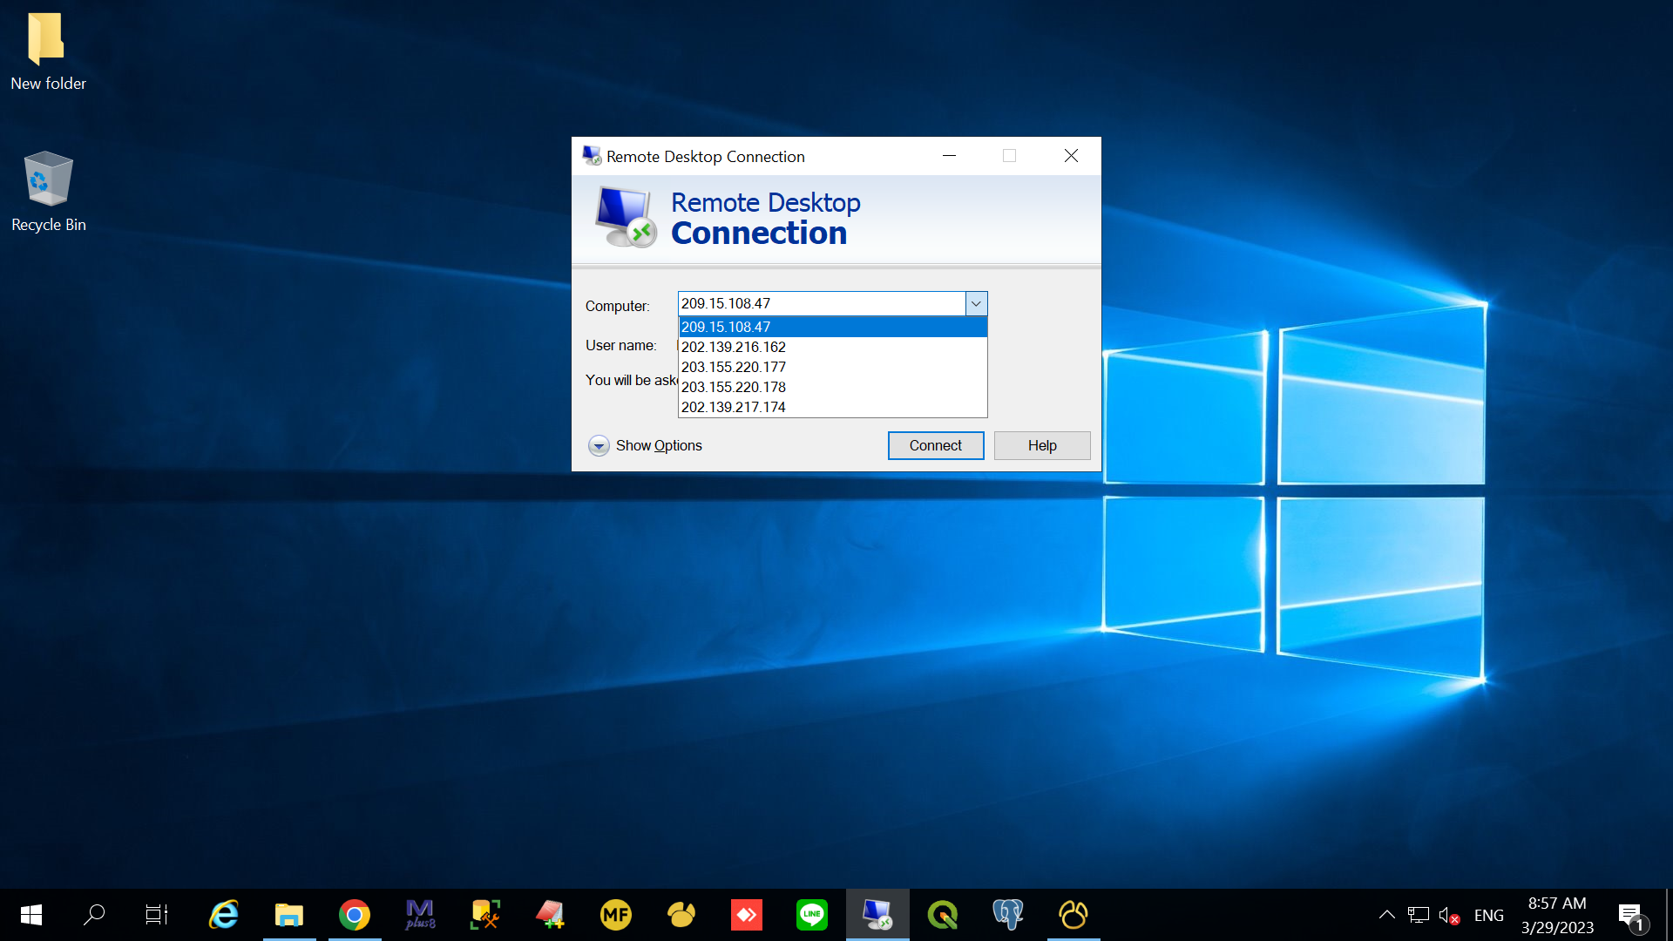The width and height of the screenshot is (1673, 941).
Task: Click inside the Computer address field
Action: click(x=822, y=303)
